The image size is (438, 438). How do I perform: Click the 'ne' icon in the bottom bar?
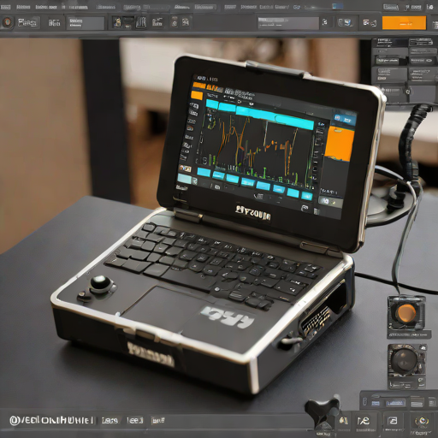(x=364, y=421)
